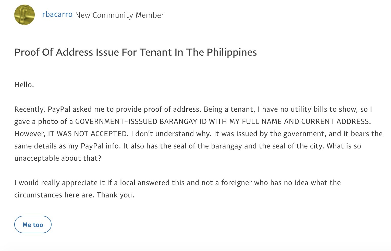Click the New Community Member rank label

coord(119,15)
